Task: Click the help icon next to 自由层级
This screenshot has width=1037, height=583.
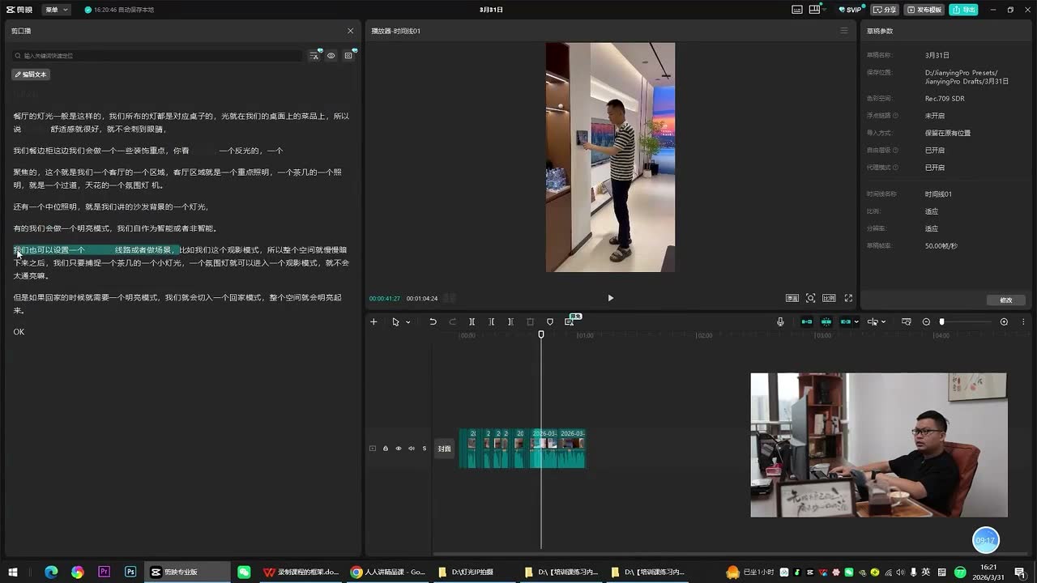Action: [895, 150]
